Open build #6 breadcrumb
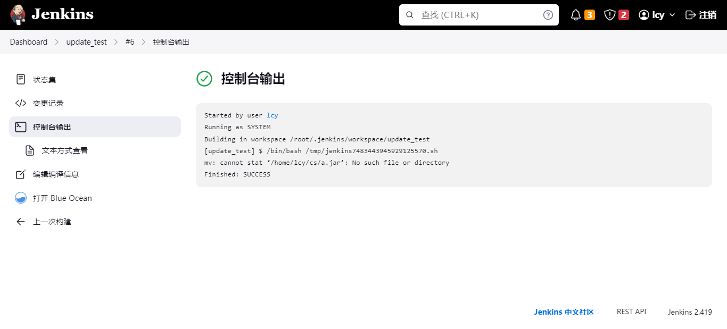The width and height of the screenshot is (727, 329). click(130, 42)
